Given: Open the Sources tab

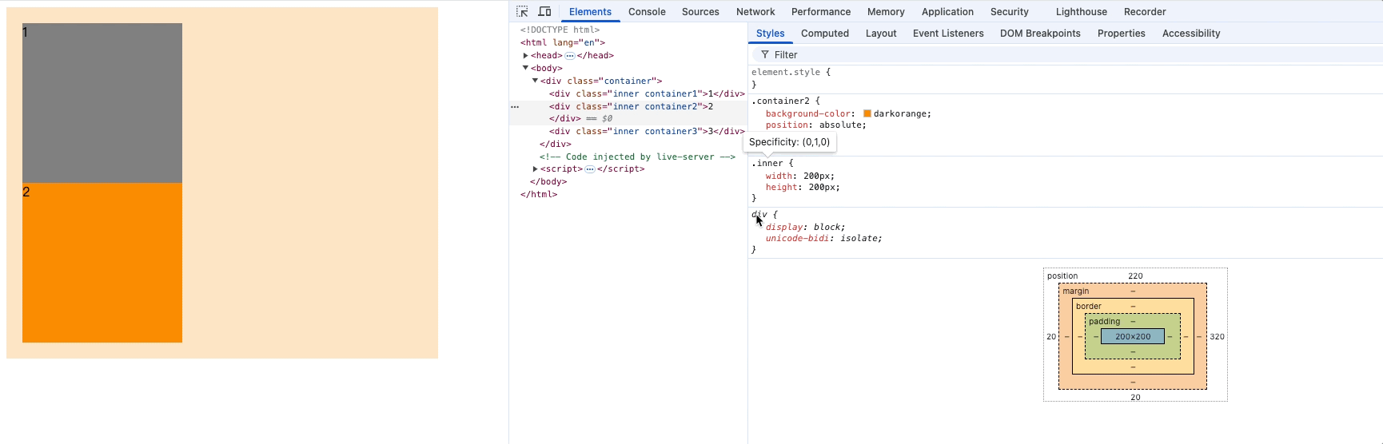Looking at the screenshot, I should tap(700, 12).
